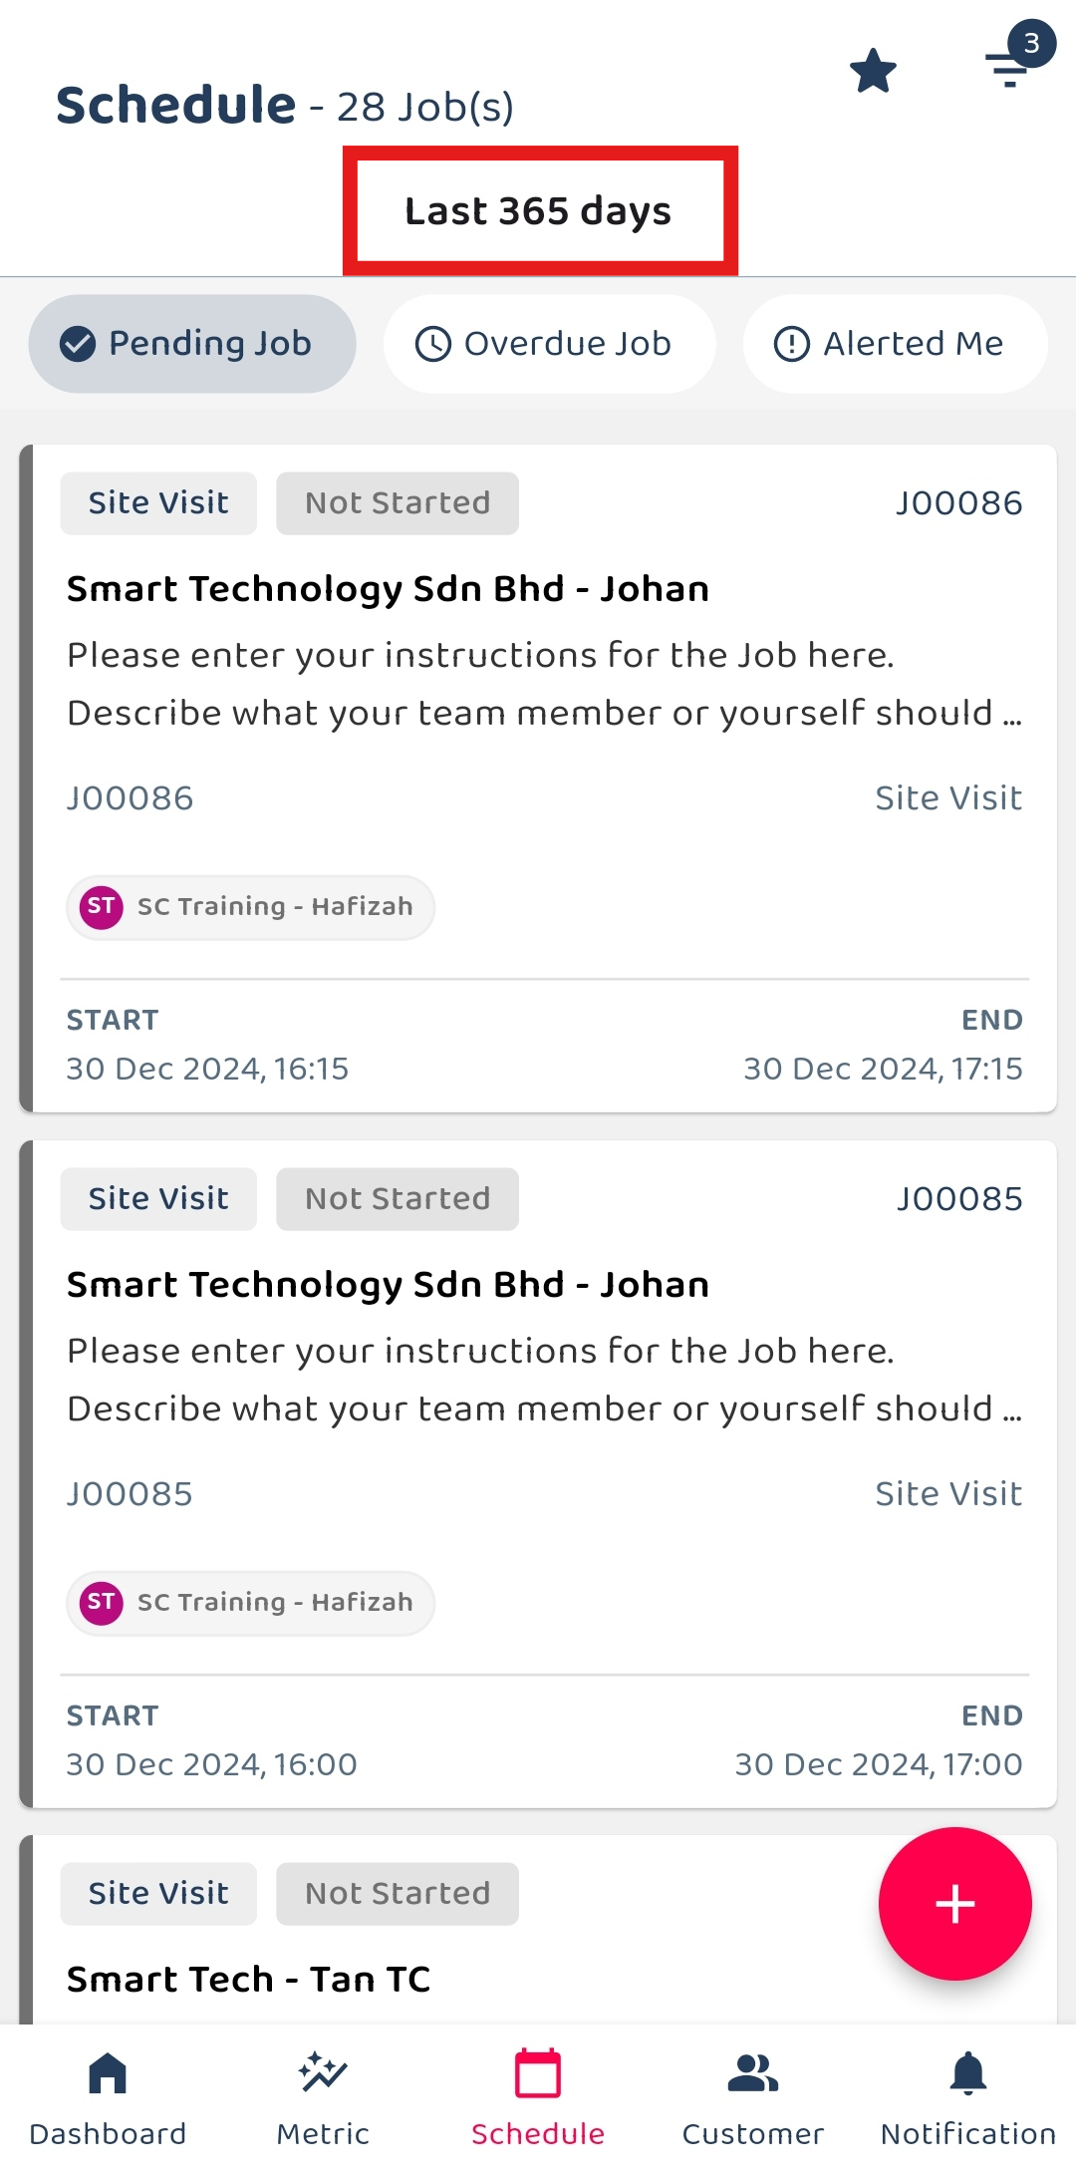The image size is (1076, 2181).
Task: Open the Metric tab icon
Action: pyautogui.click(x=323, y=2098)
